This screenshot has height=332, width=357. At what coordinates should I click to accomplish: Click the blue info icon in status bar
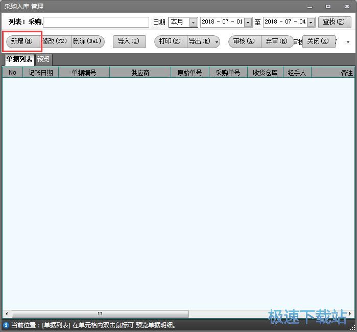tap(6, 325)
